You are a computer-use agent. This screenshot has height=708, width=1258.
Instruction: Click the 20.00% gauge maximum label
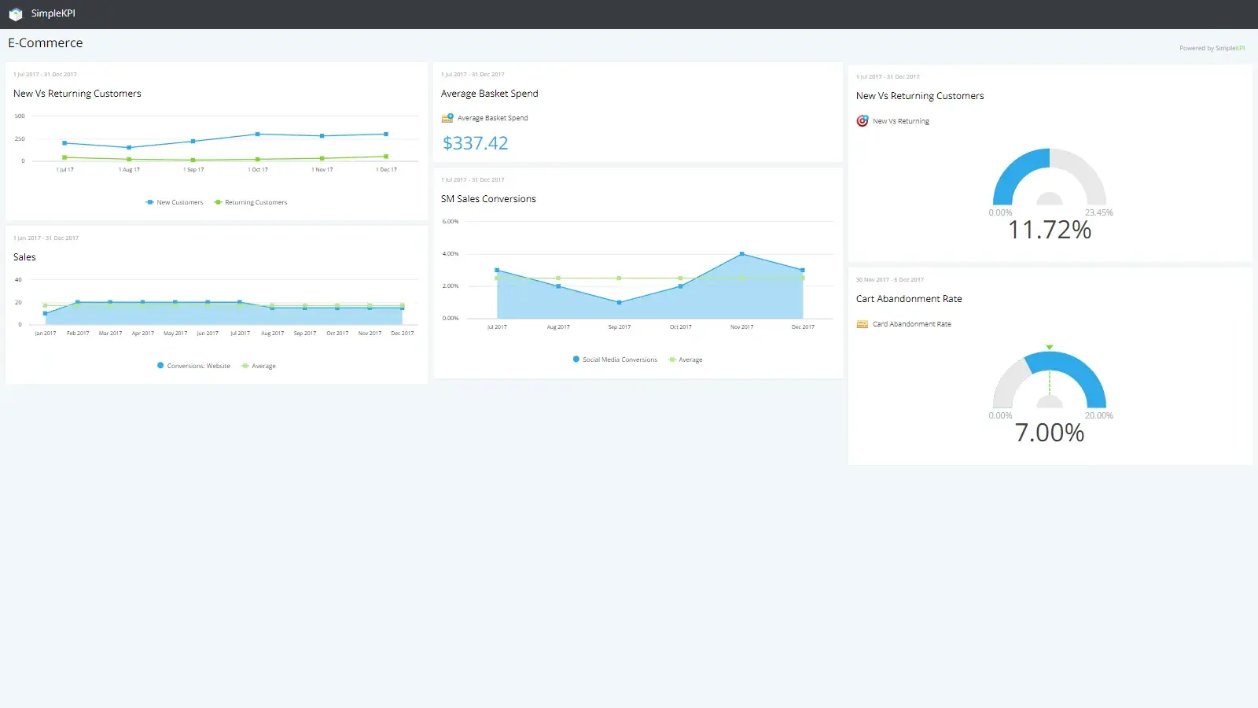click(x=1098, y=415)
